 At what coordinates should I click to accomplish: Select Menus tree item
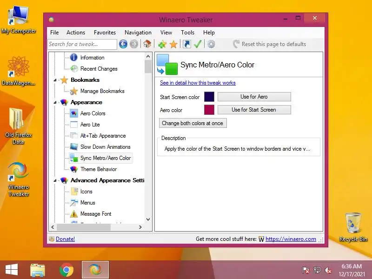tap(87, 203)
